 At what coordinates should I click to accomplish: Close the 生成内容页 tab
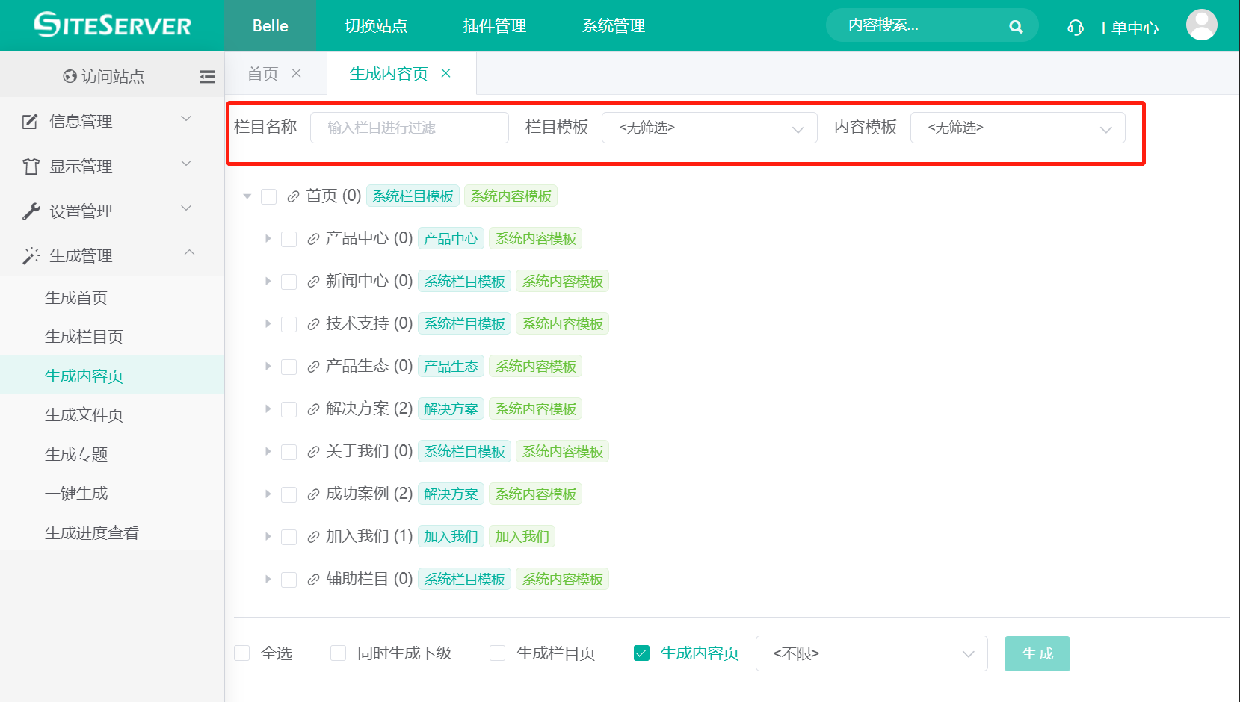446,73
